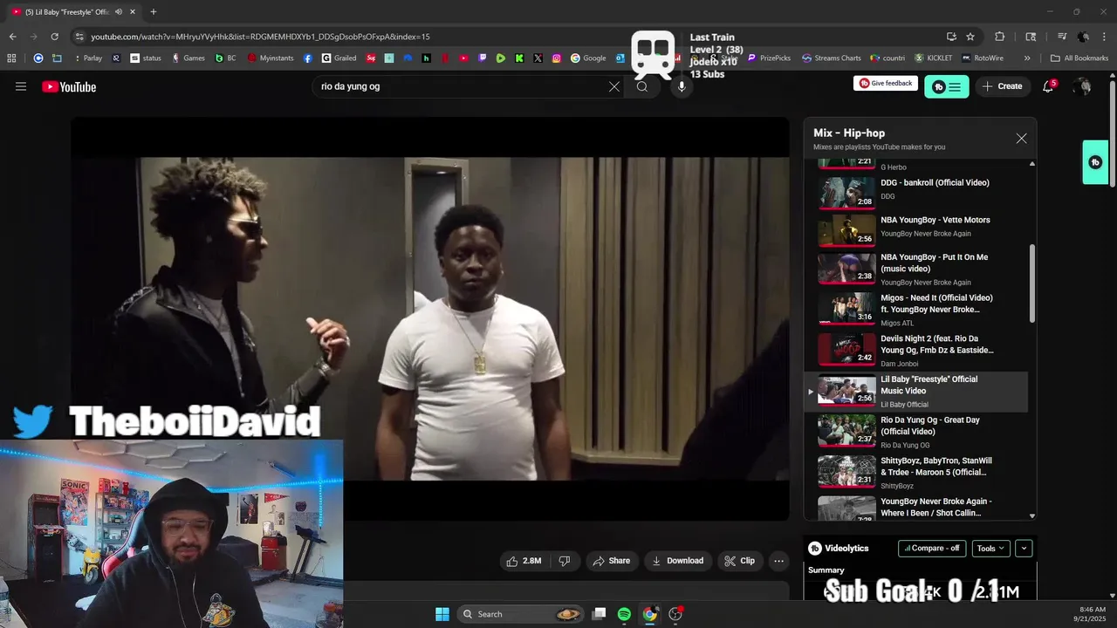This screenshot has height=628, width=1117.
Task: Open the Grailed bookmark
Action: [x=339, y=58]
